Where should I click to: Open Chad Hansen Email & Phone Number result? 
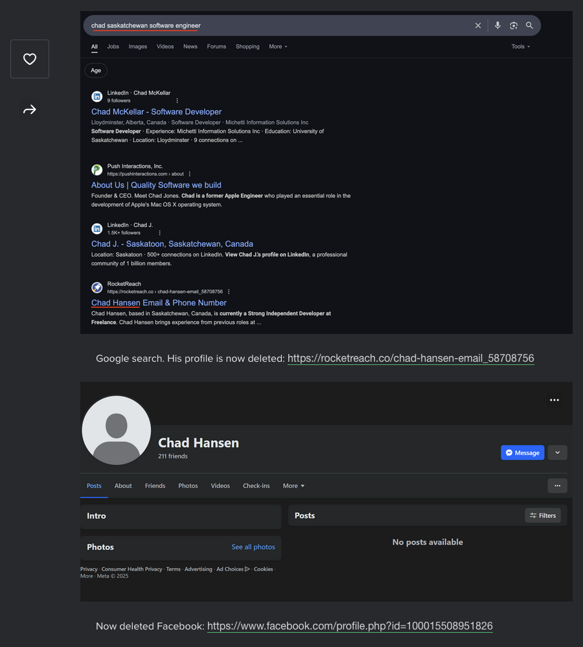[x=159, y=303]
